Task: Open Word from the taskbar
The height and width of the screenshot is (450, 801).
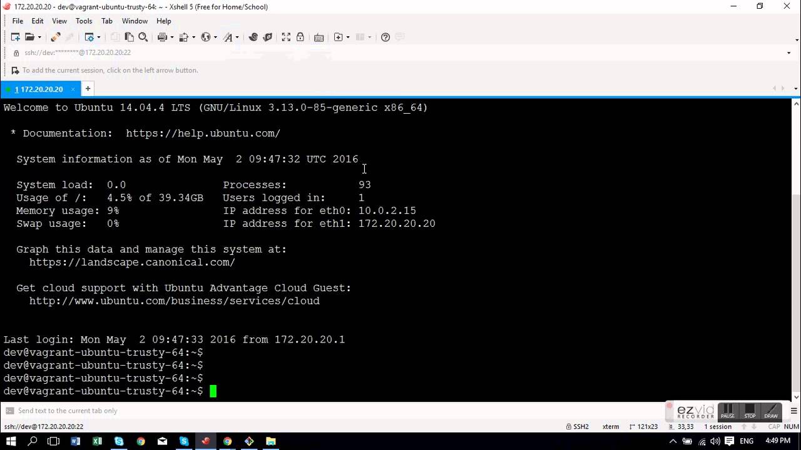Action: pos(76,441)
